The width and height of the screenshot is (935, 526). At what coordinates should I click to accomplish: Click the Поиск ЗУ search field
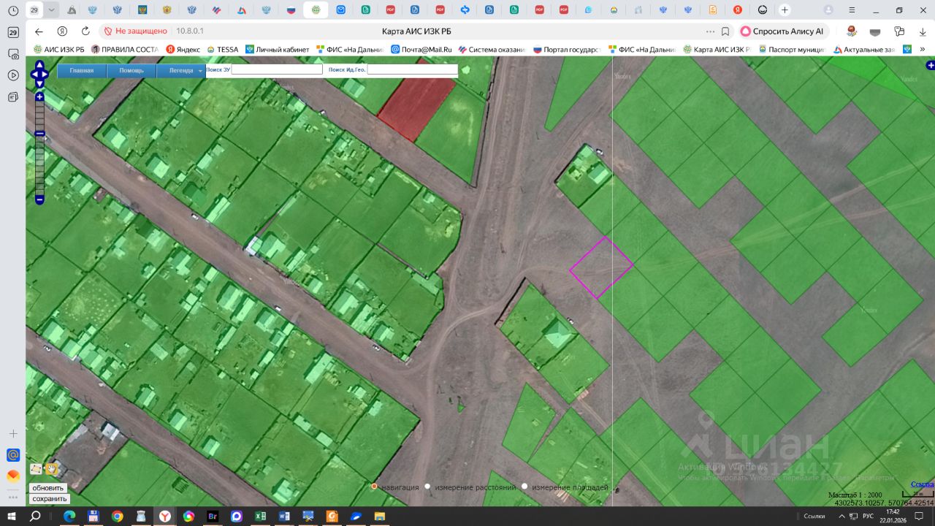277,69
